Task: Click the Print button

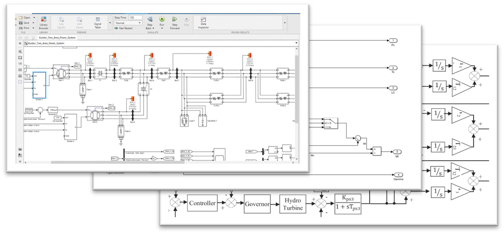Action: 24,28
